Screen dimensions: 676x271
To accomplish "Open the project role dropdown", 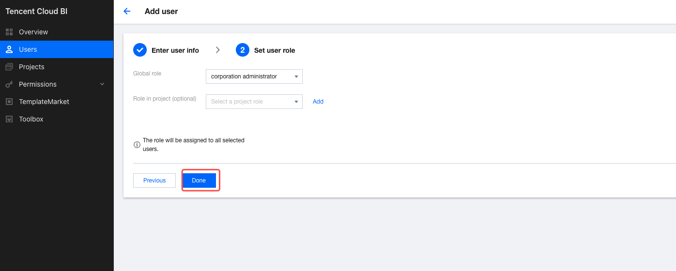I will 254,102.
